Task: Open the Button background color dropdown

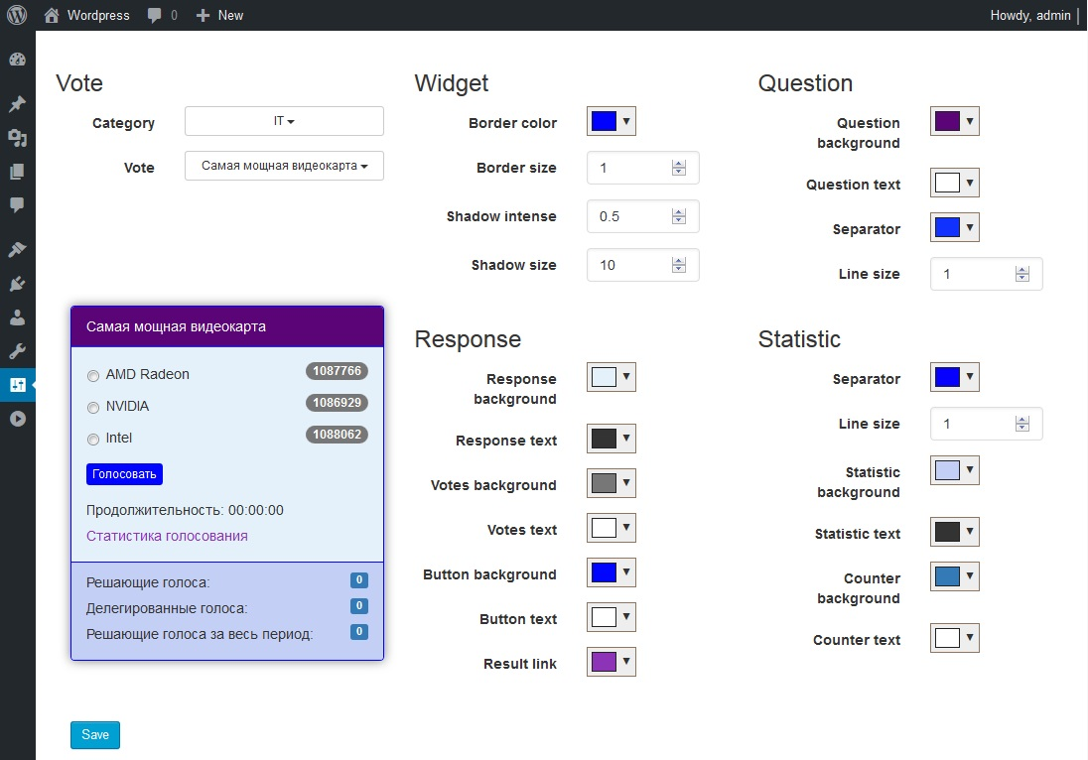Action: [612, 572]
